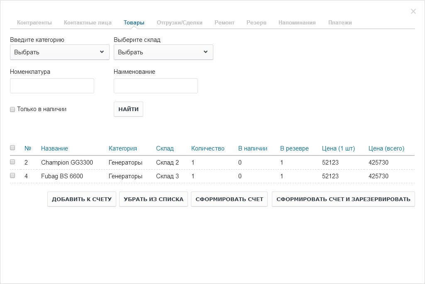The image size is (425, 284).
Task: Switch to the Резерв tab
Action: [256, 23]
